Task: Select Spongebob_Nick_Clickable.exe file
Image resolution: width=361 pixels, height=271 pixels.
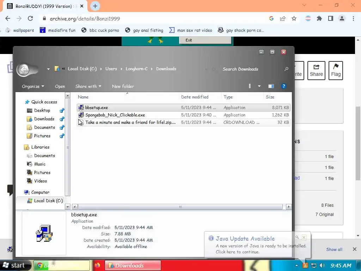Action: [x=183, y=115]
